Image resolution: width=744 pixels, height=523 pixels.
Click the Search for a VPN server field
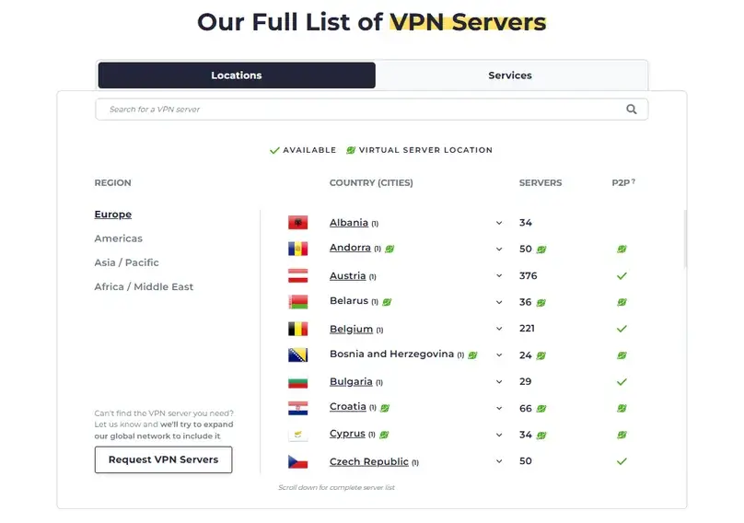[371, 110]
